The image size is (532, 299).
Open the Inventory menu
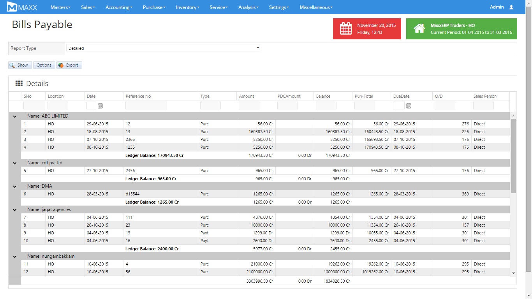coord(187,7)
